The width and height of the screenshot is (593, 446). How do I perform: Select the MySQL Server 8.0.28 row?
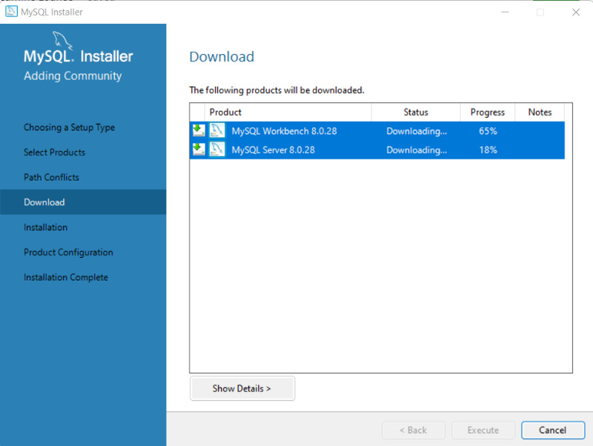pyautogui.click(x=377, y=150)
